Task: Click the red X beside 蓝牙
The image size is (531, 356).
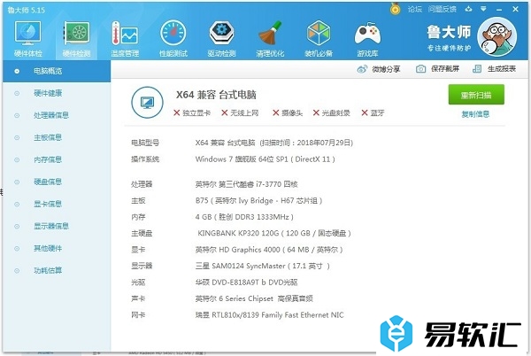Action: point(365,112)
